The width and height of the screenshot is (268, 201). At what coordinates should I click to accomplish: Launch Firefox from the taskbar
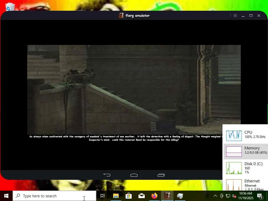(154, 196)
